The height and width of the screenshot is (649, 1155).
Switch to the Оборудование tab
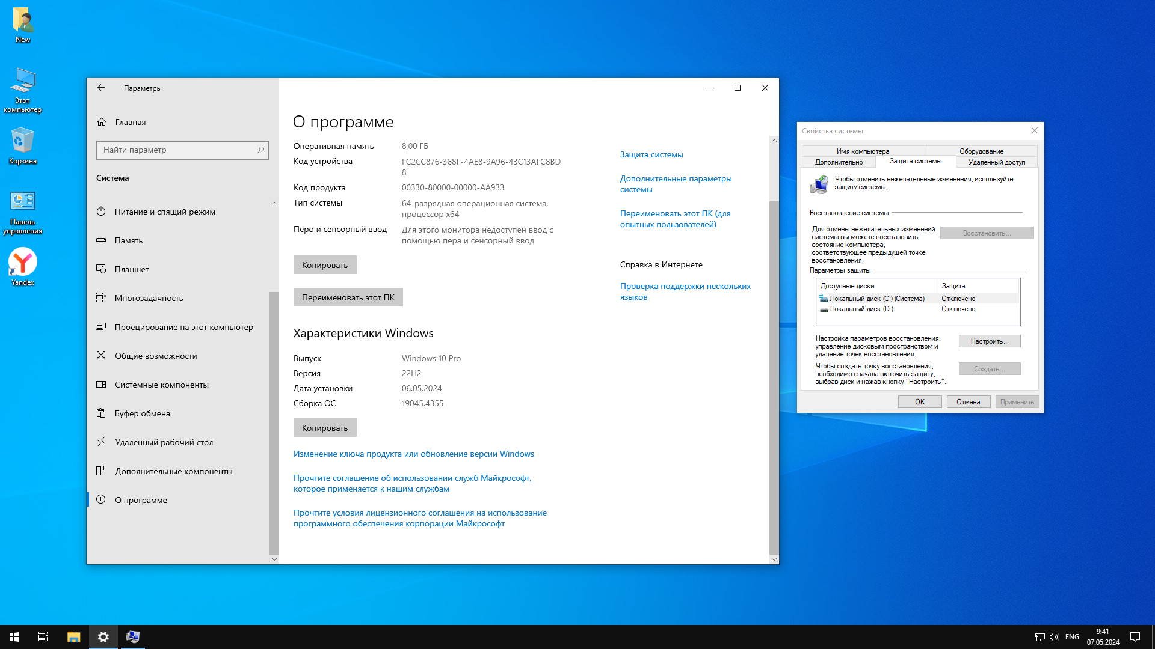[x=981, y=151]
